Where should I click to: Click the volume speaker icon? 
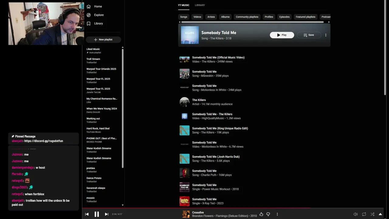click(x=356, y=214)
